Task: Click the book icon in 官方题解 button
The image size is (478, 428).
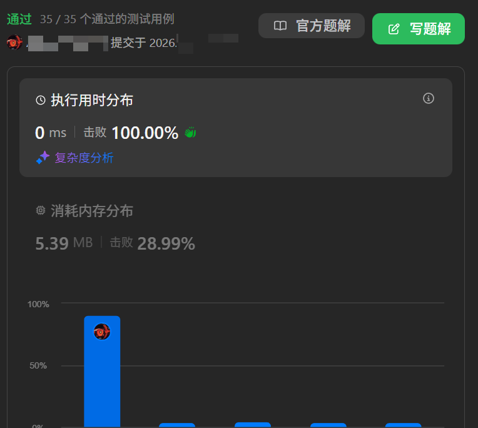Action: [280, 26]
